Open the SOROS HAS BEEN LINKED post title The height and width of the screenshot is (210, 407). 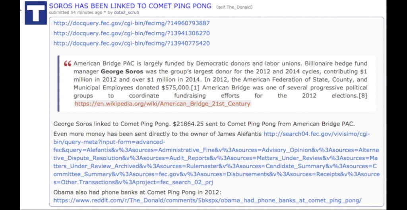point(130,6)
